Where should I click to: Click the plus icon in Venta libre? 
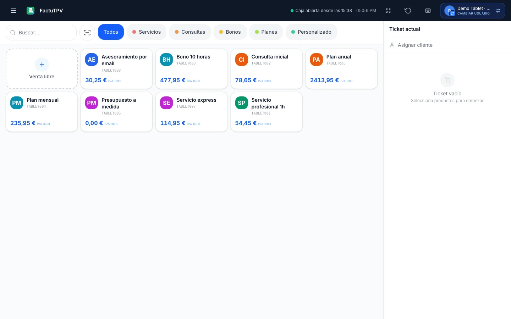pyautogui.click(x=42, y=65)
